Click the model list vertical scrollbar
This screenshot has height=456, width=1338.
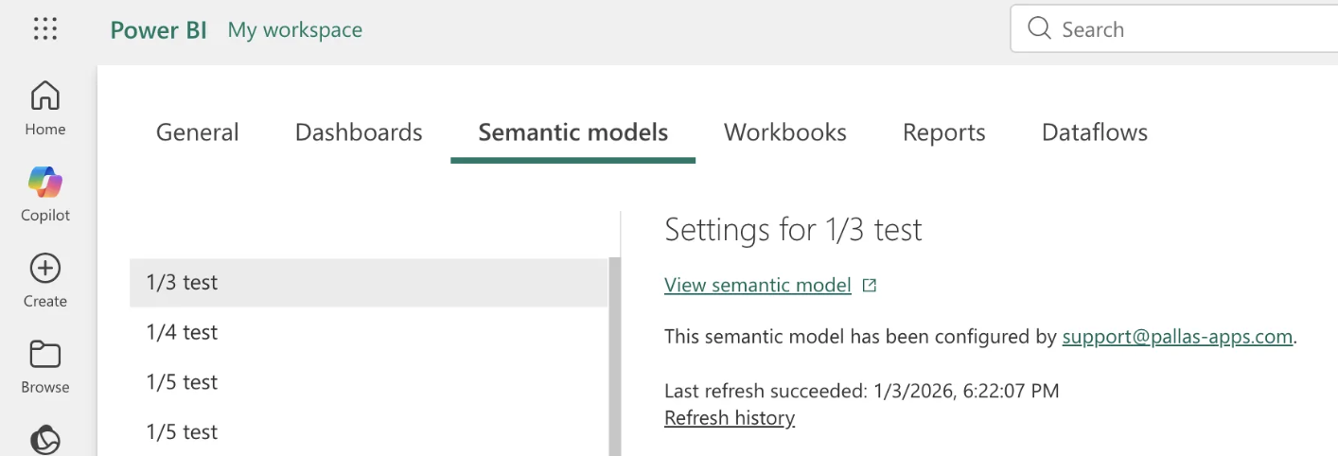(615, 357)
